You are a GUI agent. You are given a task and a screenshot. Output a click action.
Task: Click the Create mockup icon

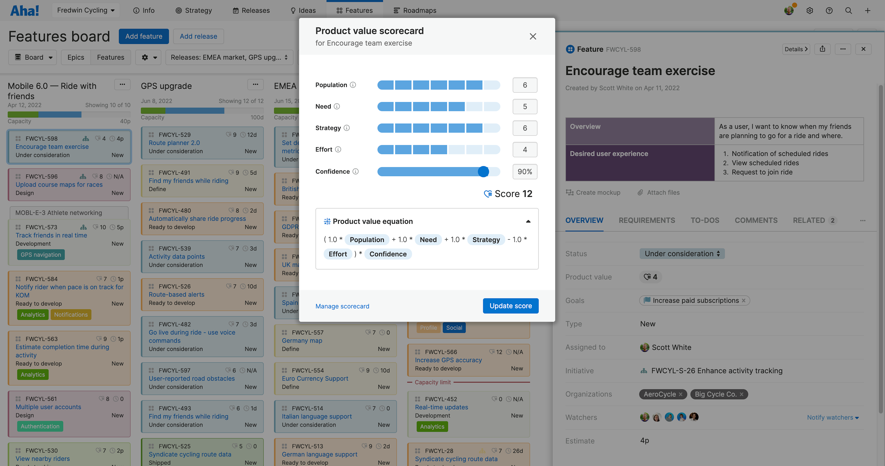(x=569, y=192)
